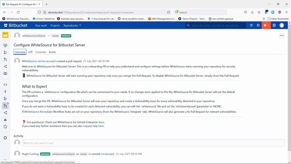
Task: Show more bookmarks with double chevron
Action: [264, 19]
